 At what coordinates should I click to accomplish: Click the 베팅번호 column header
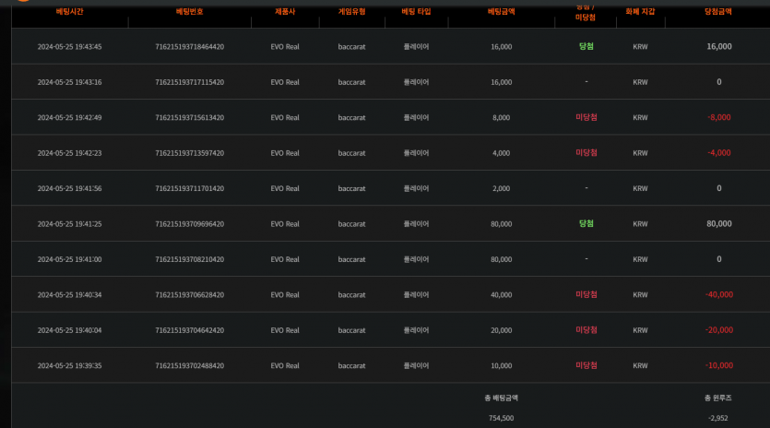pyautogui.click(x=190, y=11)
